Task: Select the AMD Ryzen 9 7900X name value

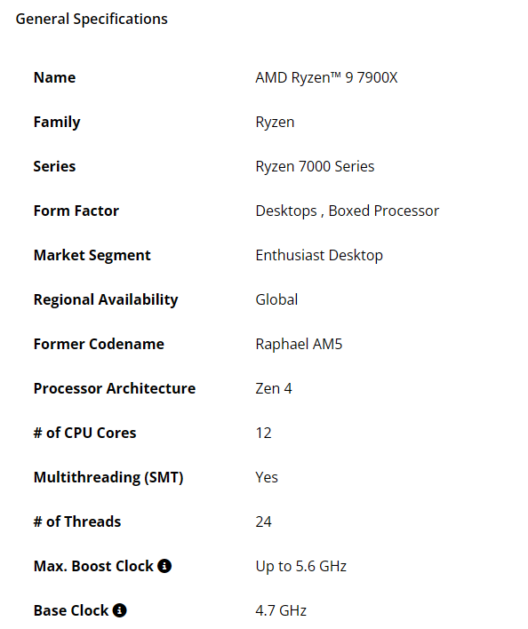Action: 326,77
